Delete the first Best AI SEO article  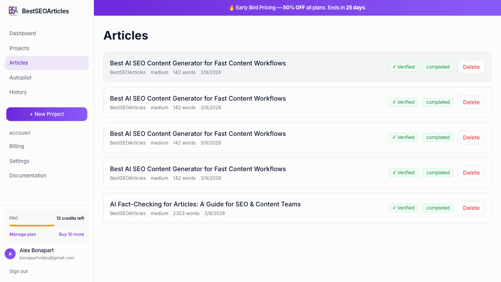pos(471,67)
